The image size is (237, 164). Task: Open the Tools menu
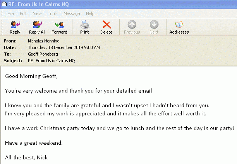(53, 14)
